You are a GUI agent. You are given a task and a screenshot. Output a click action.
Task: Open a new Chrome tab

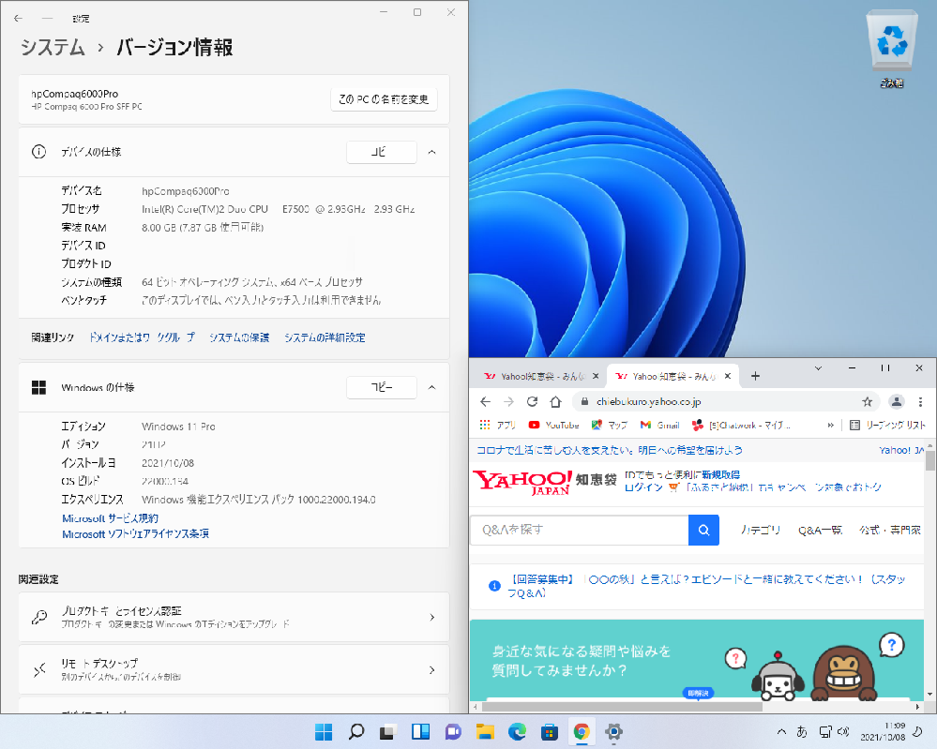pyautogui.click(x=755, y=376)
